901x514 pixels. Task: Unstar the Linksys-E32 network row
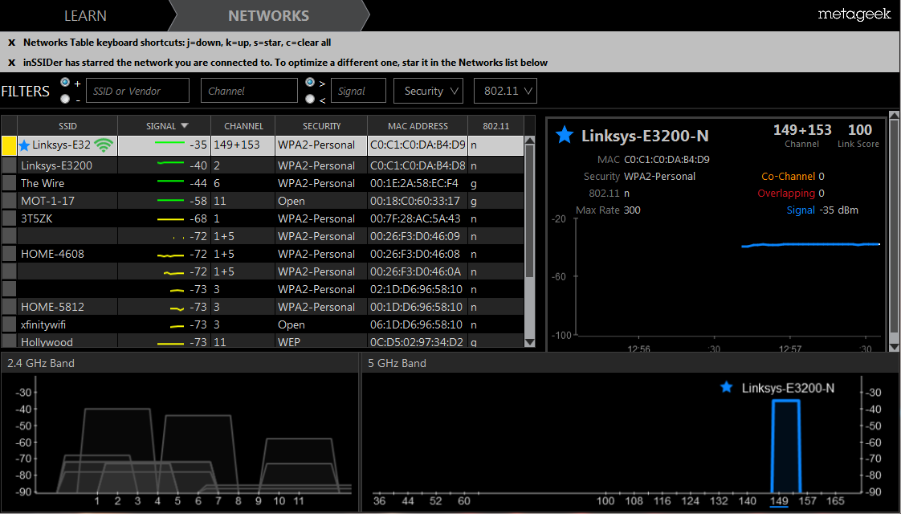[24, 145]
